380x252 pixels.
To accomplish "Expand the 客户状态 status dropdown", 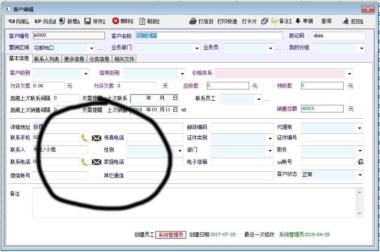I will pyautogui.click(x=360, y=175).
